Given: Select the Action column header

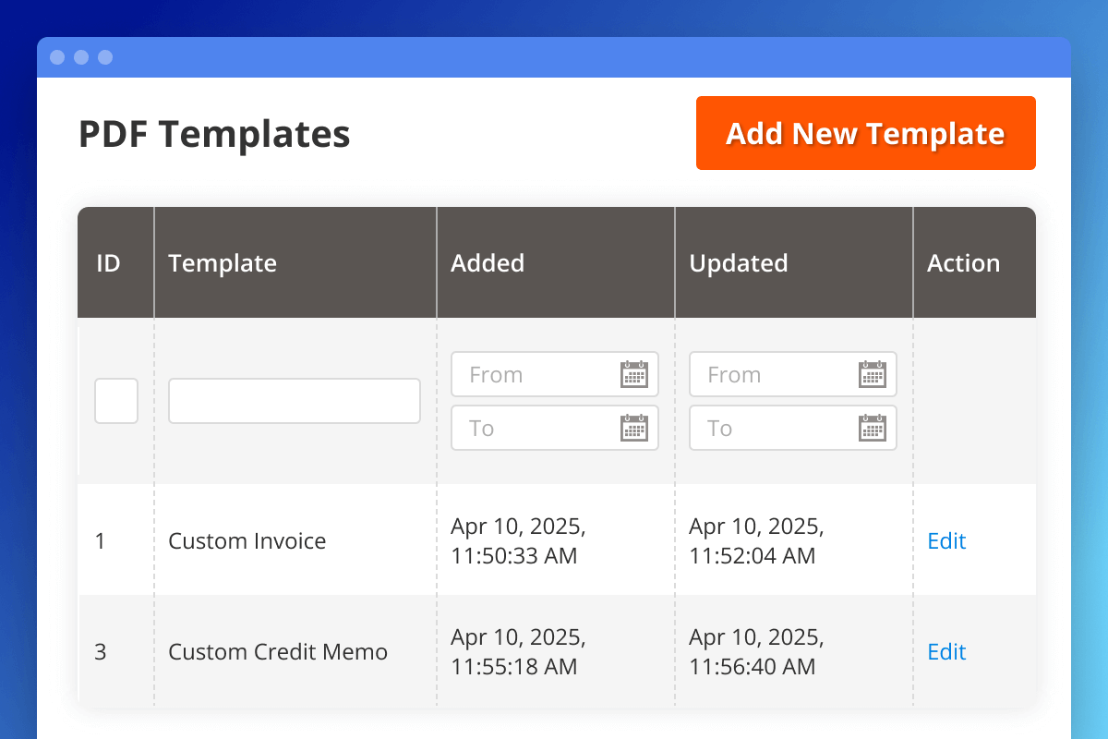Looking at the screenshot, I should tap(963, 263).
